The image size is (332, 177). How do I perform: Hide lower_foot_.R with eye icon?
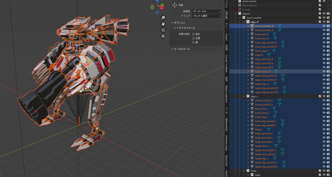coord(324,38)
